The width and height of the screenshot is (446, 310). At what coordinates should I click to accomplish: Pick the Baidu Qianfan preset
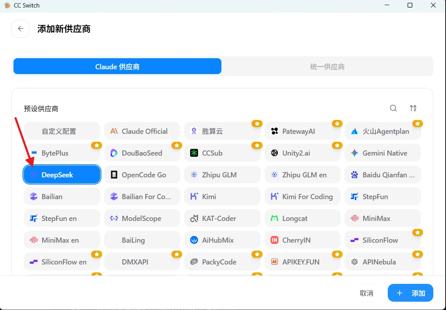click(x=383, y=175)
